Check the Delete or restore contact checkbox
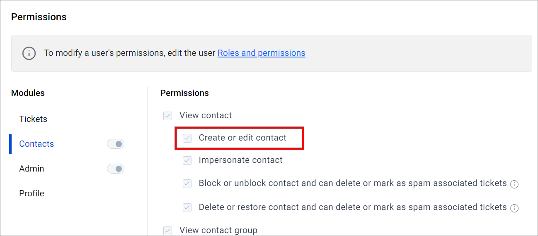 (x=187, y=207)
